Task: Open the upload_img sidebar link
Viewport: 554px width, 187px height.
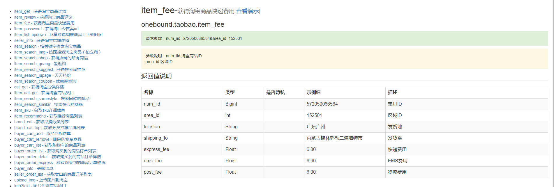Action: [41, 180]
